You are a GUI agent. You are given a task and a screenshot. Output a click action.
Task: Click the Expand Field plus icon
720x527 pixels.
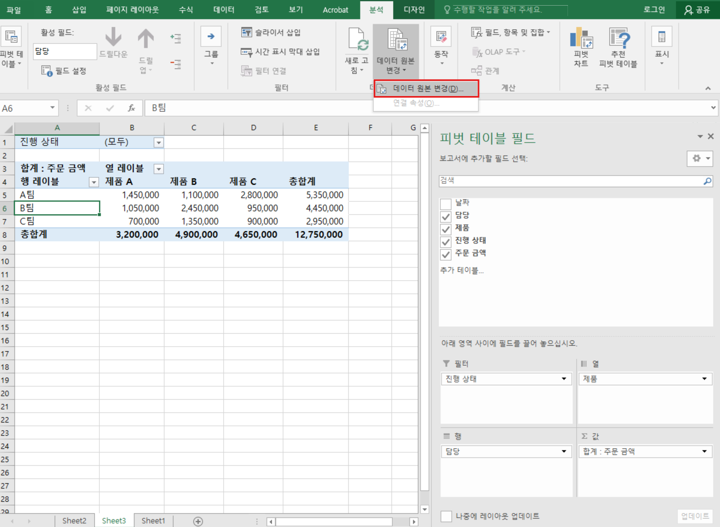click(175, 38)
